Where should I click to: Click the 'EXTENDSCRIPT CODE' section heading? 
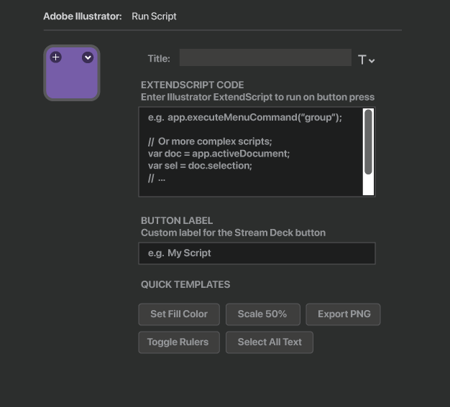pos(192,85)
